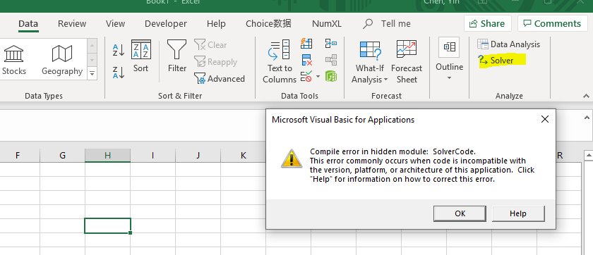
Task: Open the Help ribbon tab
Action: [216, 24]
